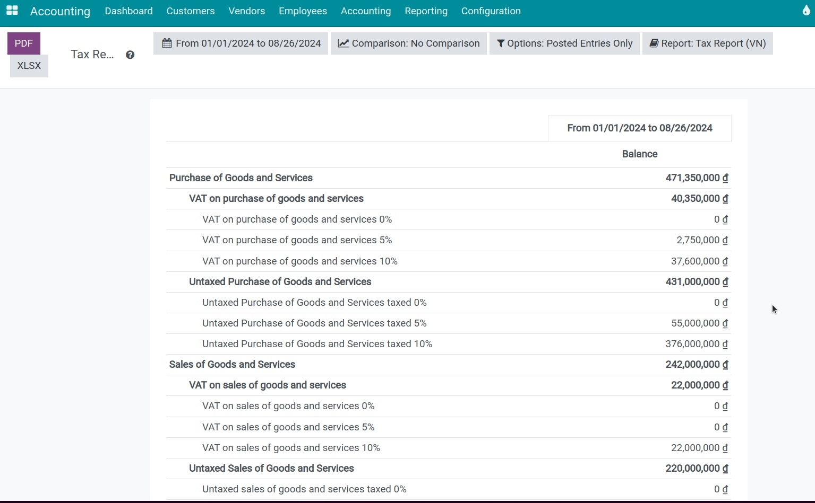This screenshot has height=503, width=815.
Task: Export report with PDF button
Action: tap(24, 43)
